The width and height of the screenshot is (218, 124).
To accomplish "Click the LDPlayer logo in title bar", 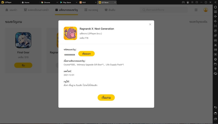I will 3,2.
